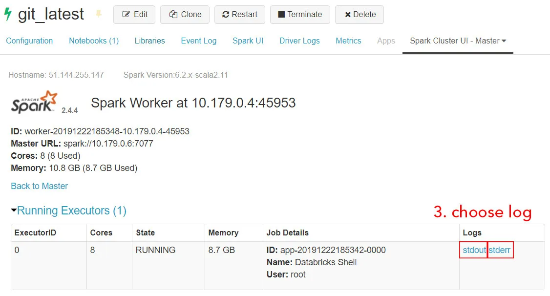Screen dimensions: 550x296
Task: Switch to the Driver Logs tab
Action: point(299,41)
